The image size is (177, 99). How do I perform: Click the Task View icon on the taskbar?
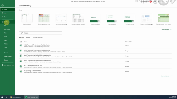[7, 97]
